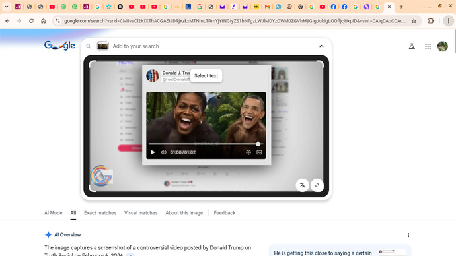
Task: Switch to the Chrome logo favicon tab
Action: 300,7
